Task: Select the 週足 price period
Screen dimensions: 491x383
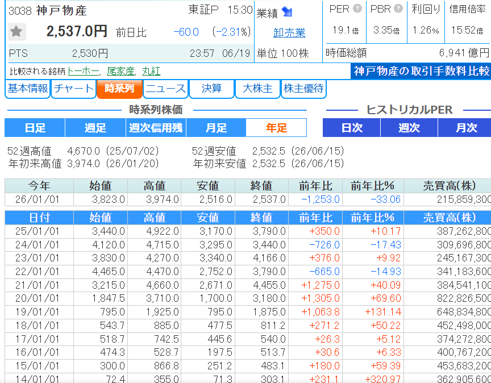Action: [95, 128]
